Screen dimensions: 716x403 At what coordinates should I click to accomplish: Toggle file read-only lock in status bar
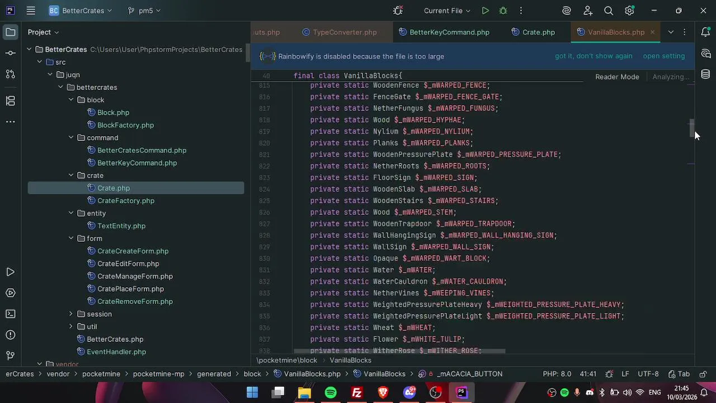click(703, 374)
